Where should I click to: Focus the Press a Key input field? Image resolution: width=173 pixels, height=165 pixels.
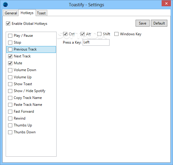pyautogui.click(x=96, y=42)
